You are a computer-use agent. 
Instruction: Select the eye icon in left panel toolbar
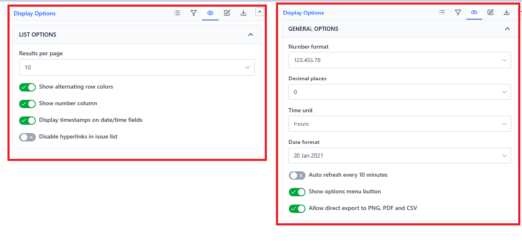click(x=210, y=13)
